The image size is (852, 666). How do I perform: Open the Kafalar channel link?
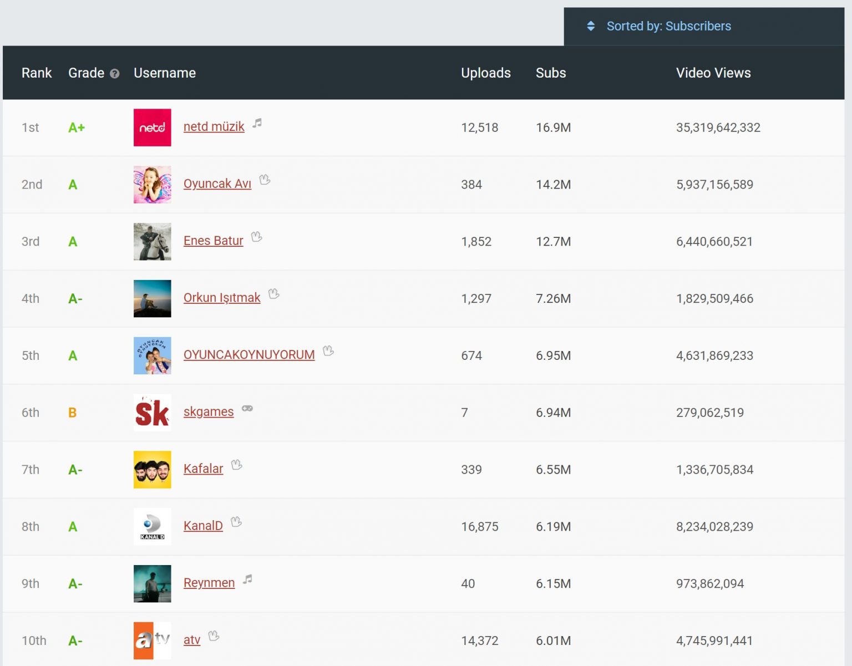(x=203, y=469)
